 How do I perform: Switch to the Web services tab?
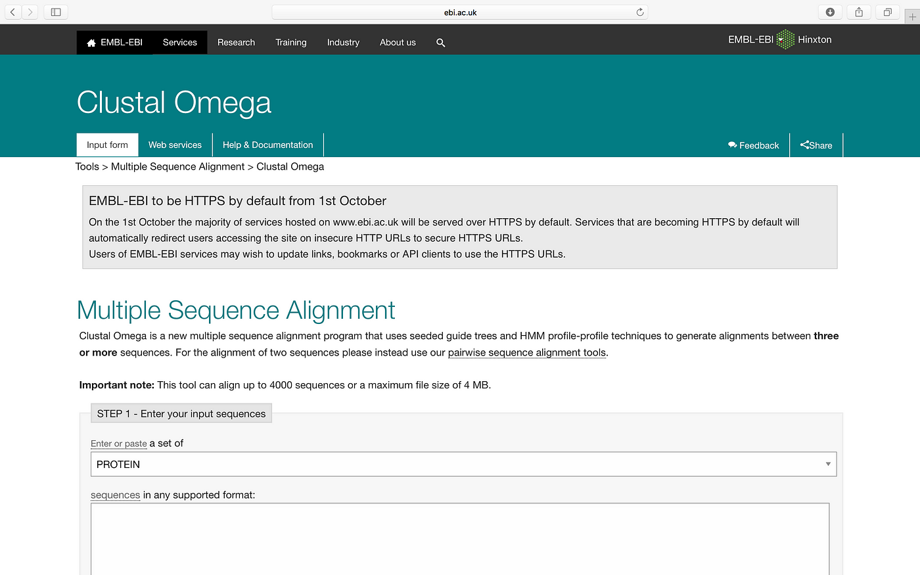click(x=175, y=145)
